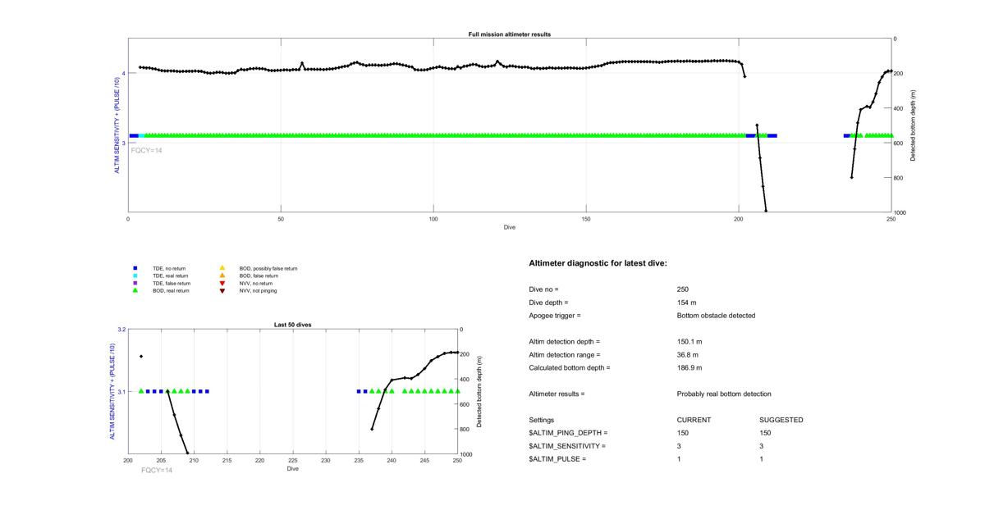Click the ALTIM SENSITIVITY y-axis label of last 50 dives plot
This screenshot has width=985, height=510.
tap(112, 392)
